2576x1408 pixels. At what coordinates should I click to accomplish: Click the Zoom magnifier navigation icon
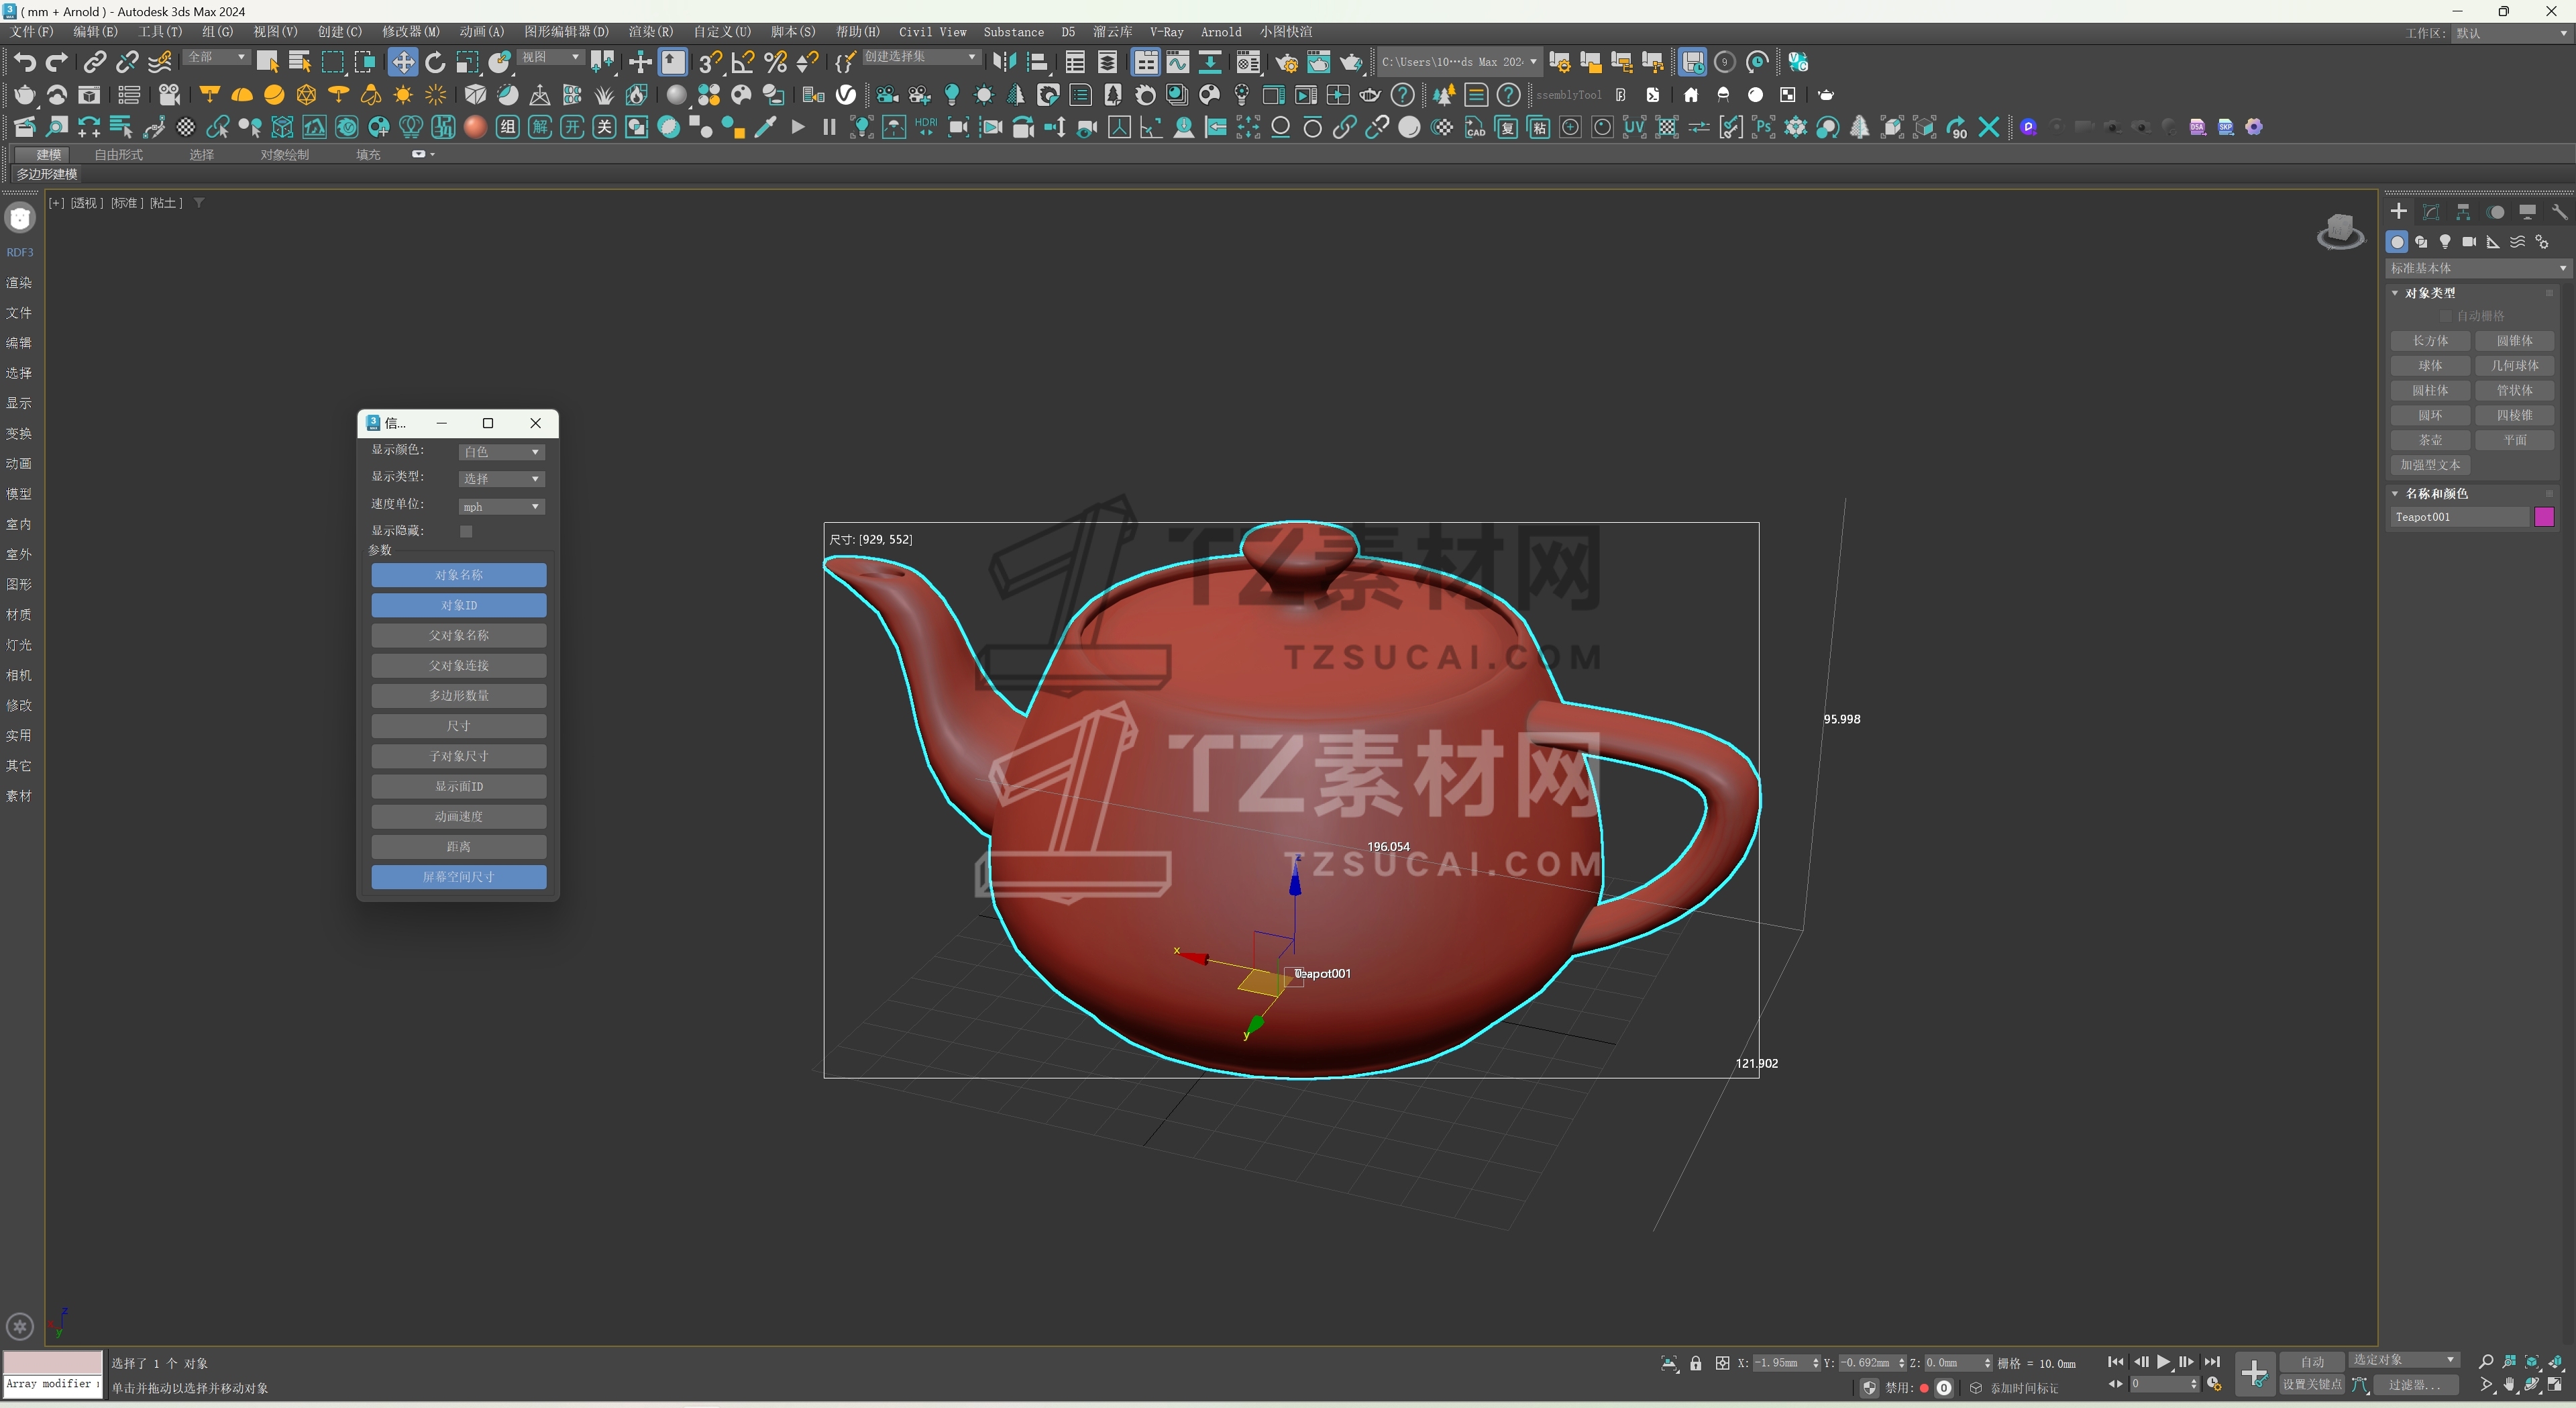click(x=2486, y=1362)
